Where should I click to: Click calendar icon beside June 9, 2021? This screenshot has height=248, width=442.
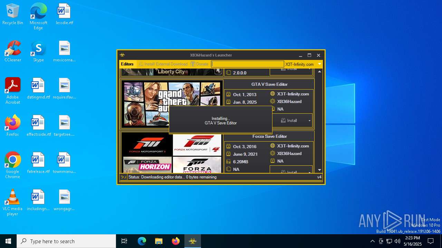[228, 154]
